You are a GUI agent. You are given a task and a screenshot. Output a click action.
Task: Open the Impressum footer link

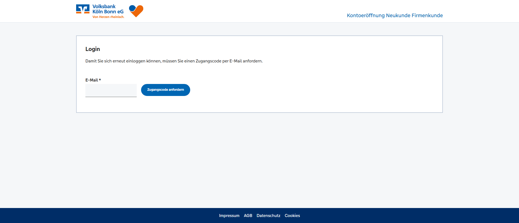[x=229, y=216]
